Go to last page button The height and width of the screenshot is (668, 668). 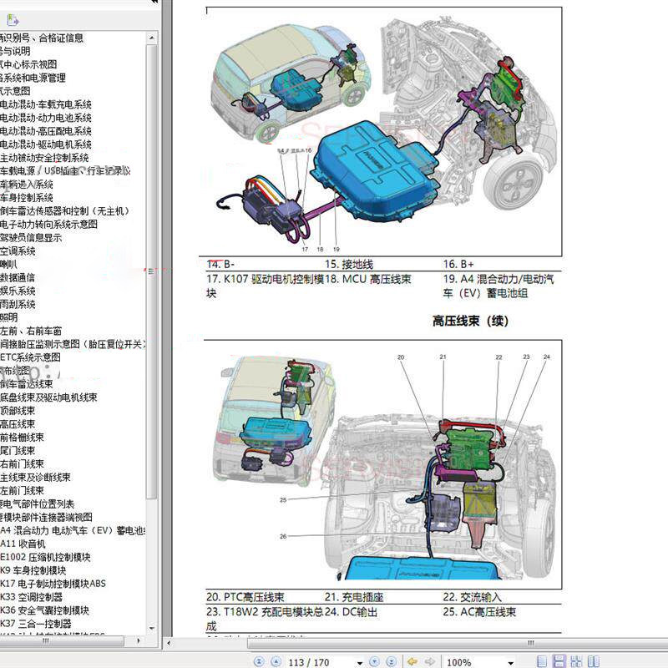(391, 661)
